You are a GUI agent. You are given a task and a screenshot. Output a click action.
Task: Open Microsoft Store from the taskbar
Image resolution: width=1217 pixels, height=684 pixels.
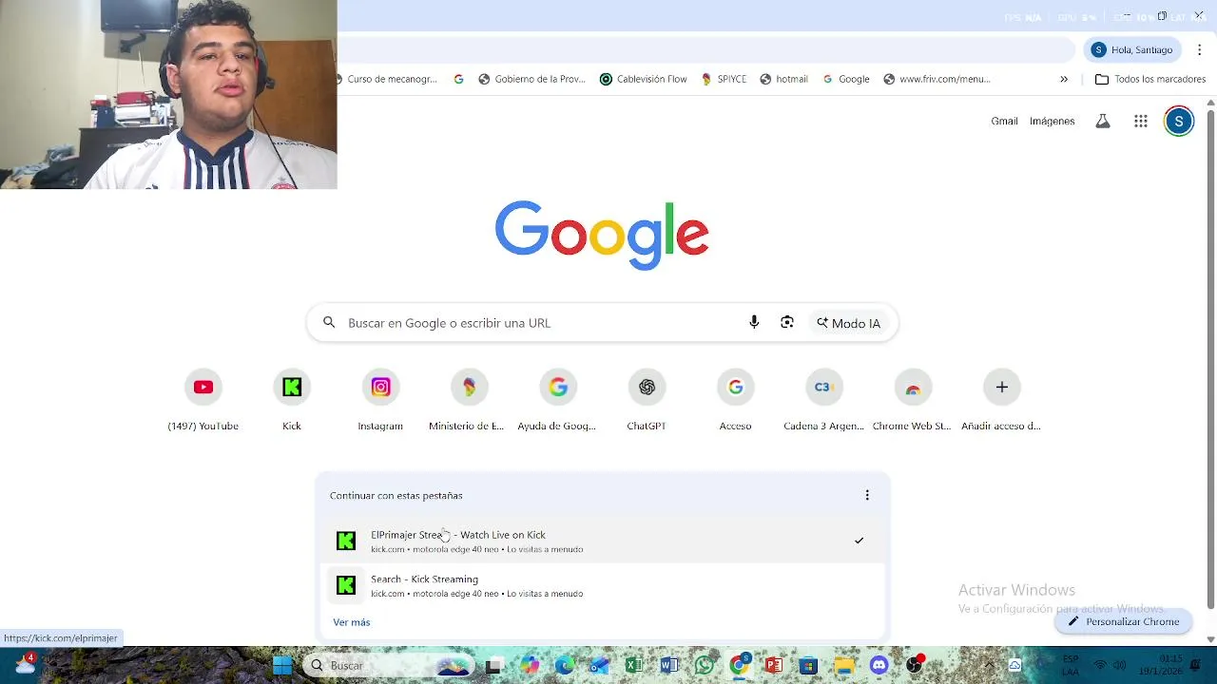(x=809, y=665)
